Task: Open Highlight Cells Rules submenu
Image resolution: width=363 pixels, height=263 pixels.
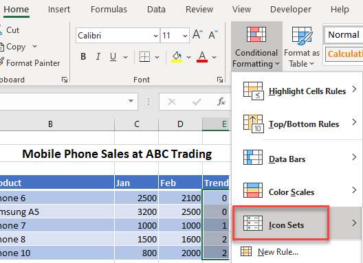Action: pyautogui.click(x=297, y=91)
